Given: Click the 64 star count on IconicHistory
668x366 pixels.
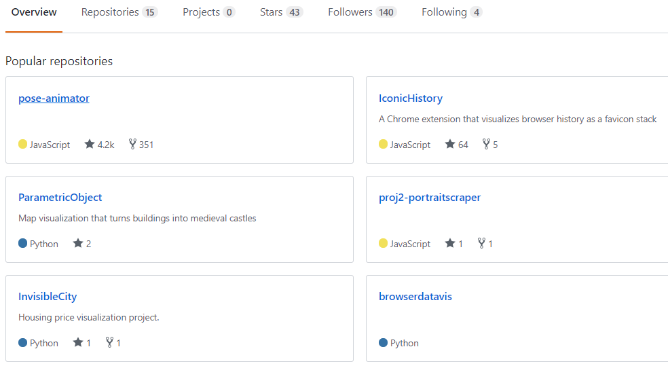Looking at the screenshot, I should point(463,145).
